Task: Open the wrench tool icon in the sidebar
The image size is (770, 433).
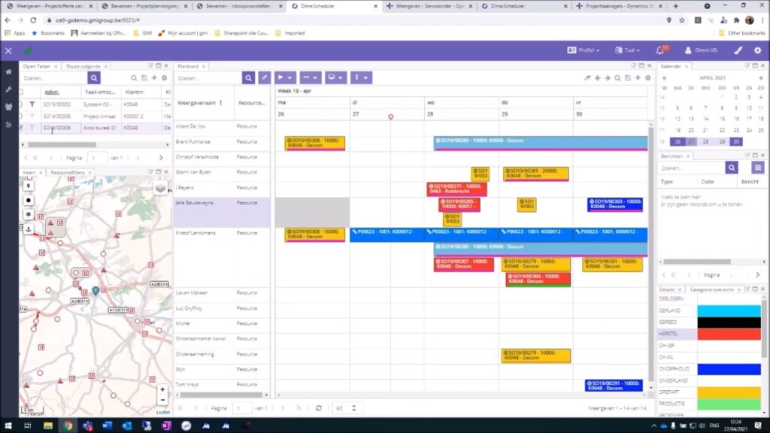Action: tap(8, 90)
